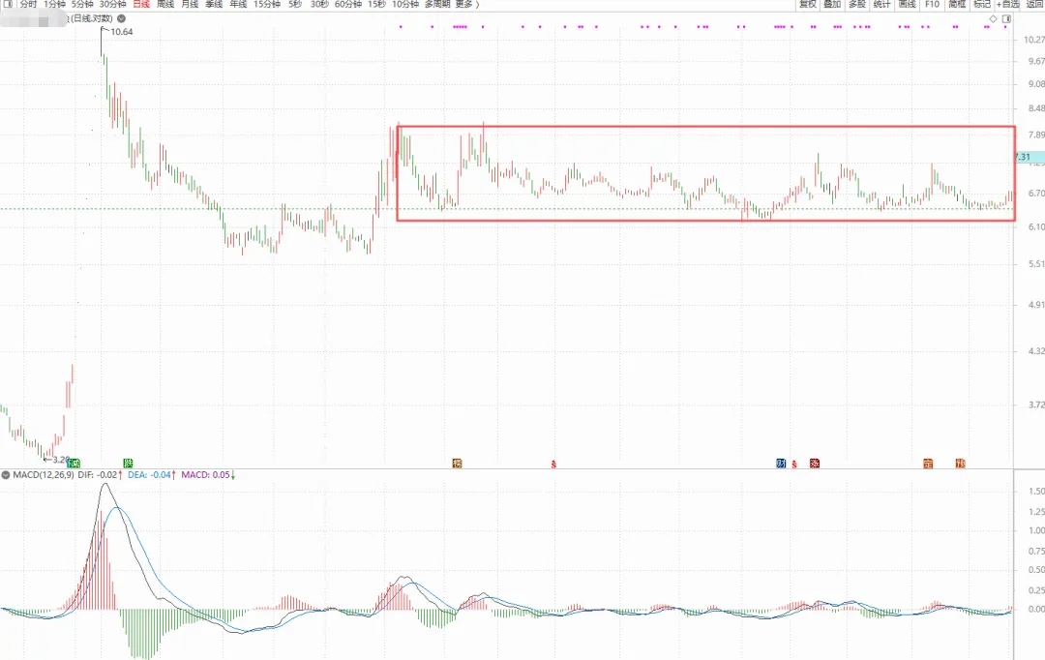Click the current price tag on the price axis
The width and height of the screenshot is (1045, 660).
(x=1029, y=158)
